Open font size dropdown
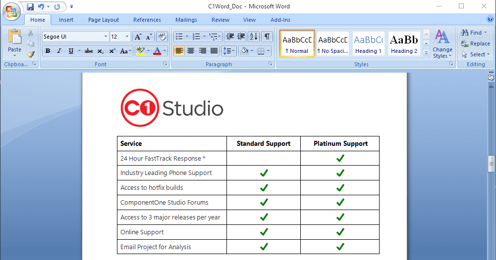 pyautogui.click(x=127, y=37)
